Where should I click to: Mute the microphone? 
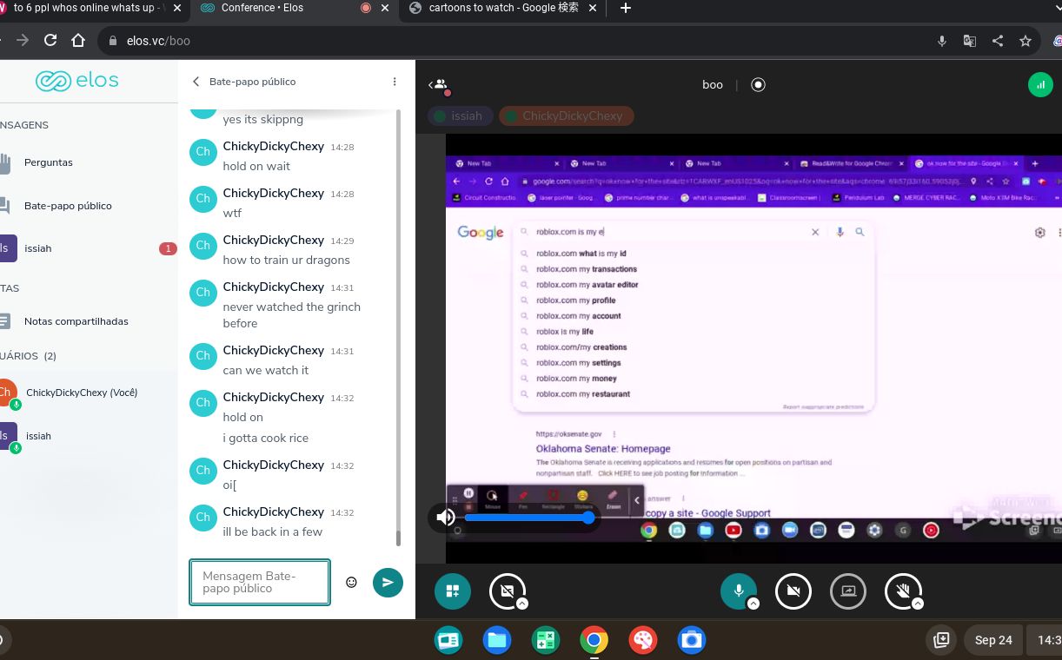click(738, 591)
